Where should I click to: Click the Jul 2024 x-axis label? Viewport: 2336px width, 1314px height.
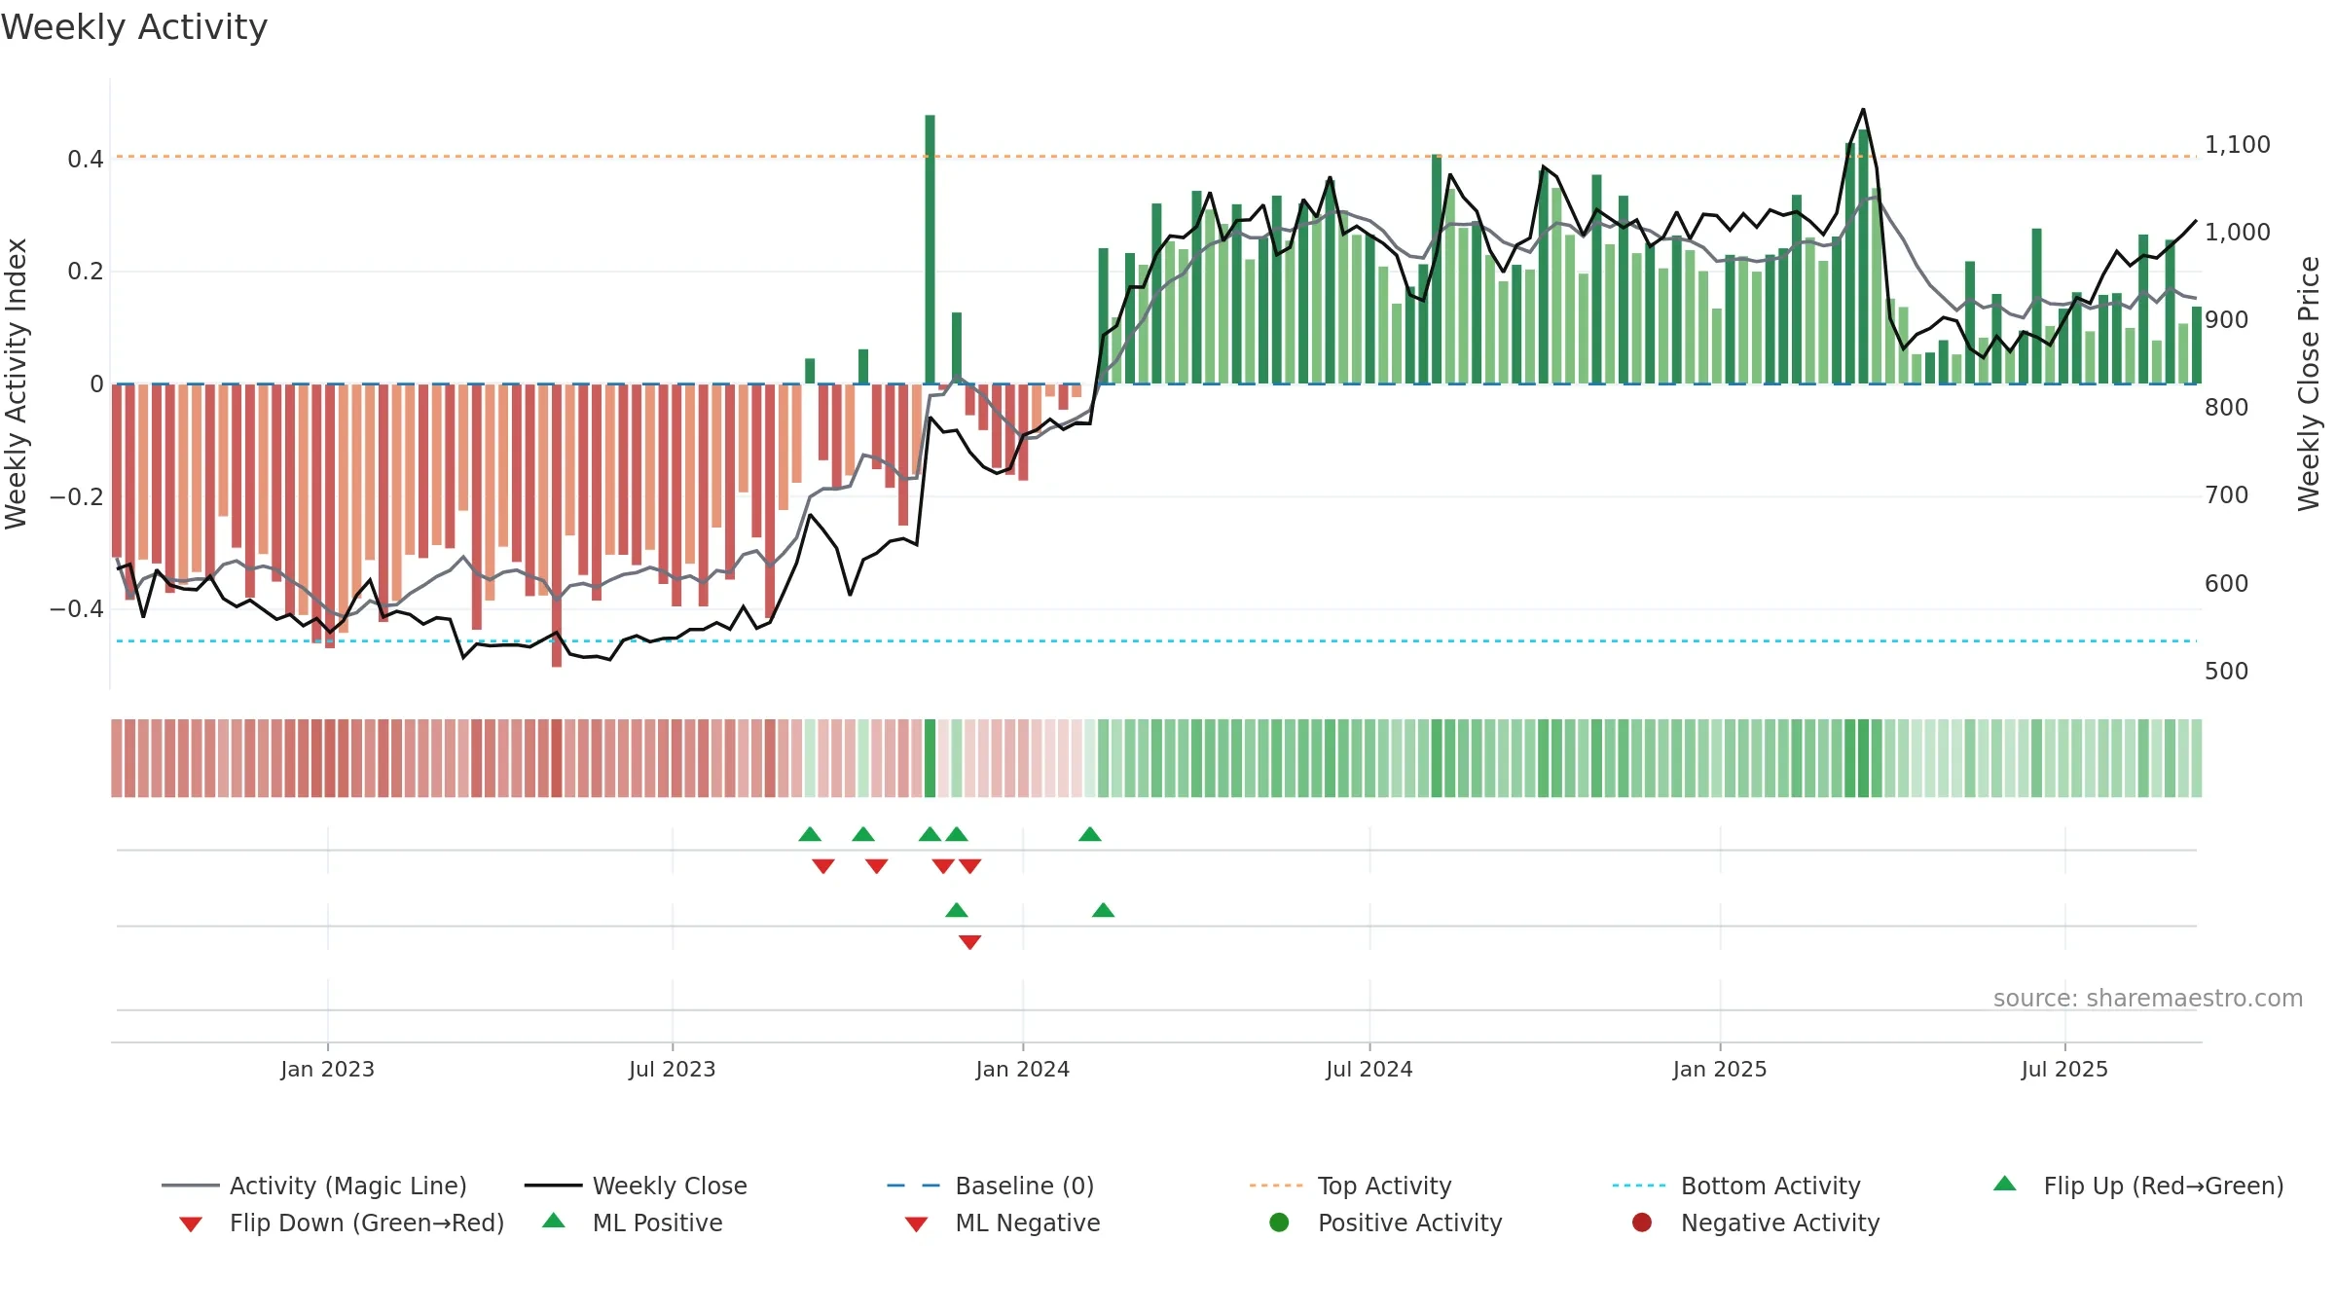(x=1369, y=1069)
